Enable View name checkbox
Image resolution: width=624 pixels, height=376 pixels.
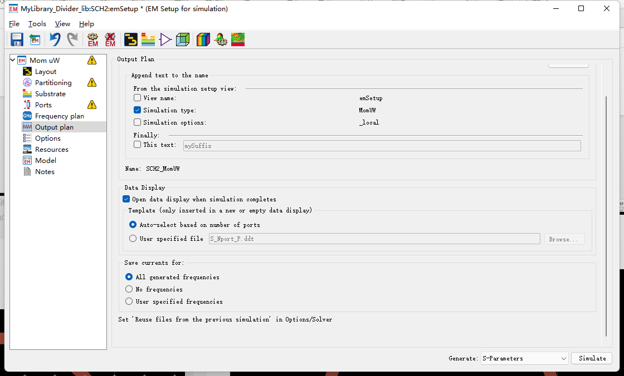(x=137, y=98)
